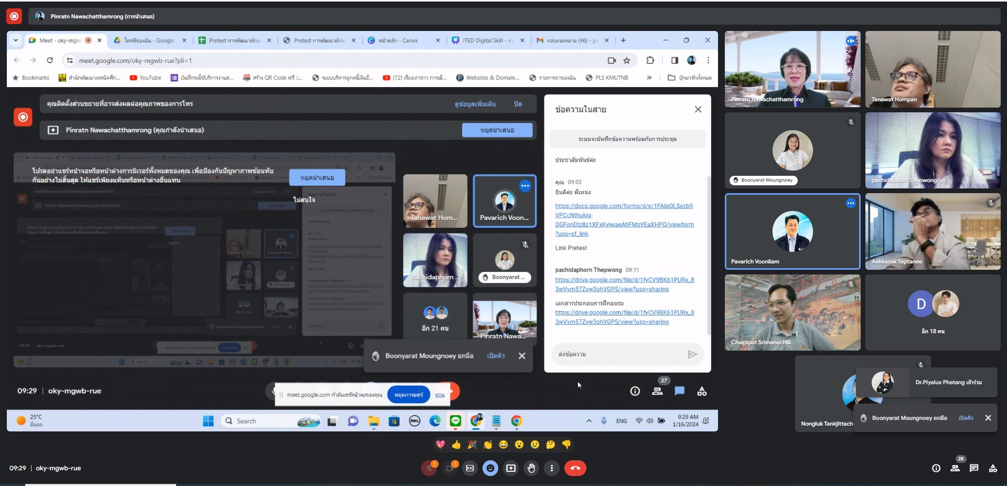Show hidden system tray icons chevron
This screenshot has width=1007, height=486.
pyautogui.click(x=589, y=421)
